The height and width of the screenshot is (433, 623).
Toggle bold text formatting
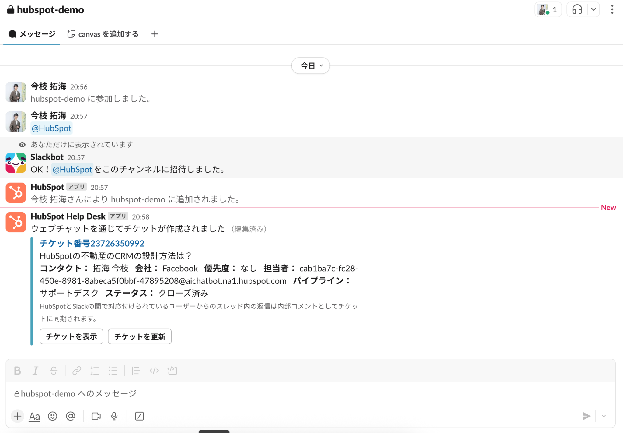point(17,371)
